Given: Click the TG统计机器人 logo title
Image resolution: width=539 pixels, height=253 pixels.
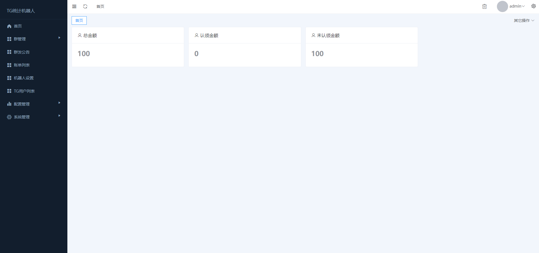Looking at the screenshot, I should (21, 11).
